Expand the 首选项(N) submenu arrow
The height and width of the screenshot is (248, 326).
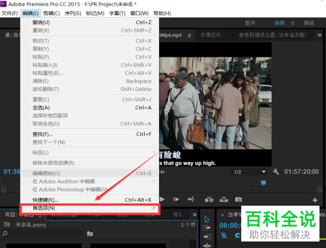tap(154, 208)
